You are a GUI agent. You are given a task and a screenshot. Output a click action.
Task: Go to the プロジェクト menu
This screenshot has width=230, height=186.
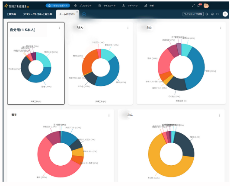click(x=83, y=6)
